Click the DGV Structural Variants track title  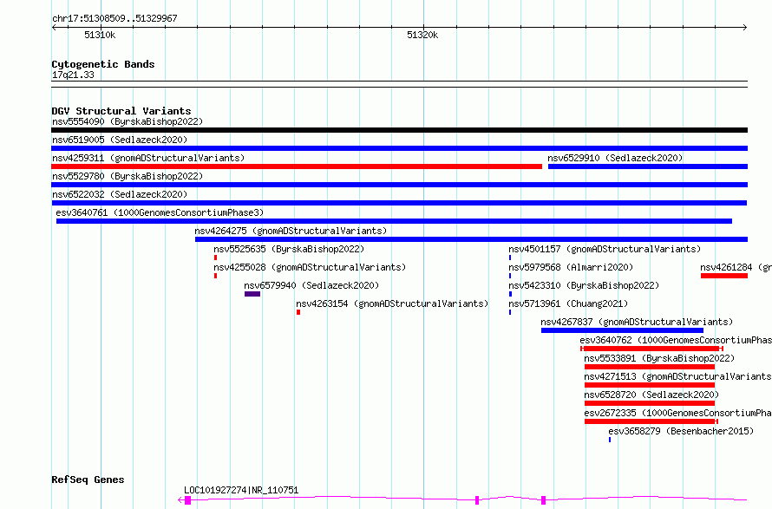(x=121, y=111)
